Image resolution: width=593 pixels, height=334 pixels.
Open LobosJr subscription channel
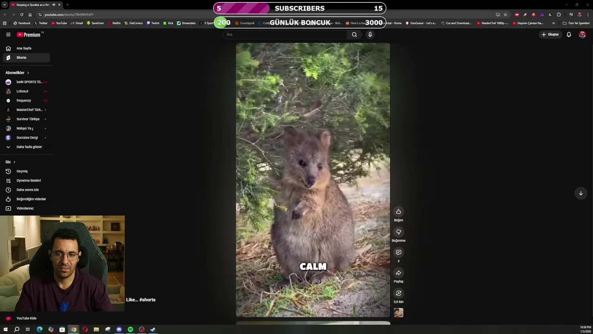point(26,91)
